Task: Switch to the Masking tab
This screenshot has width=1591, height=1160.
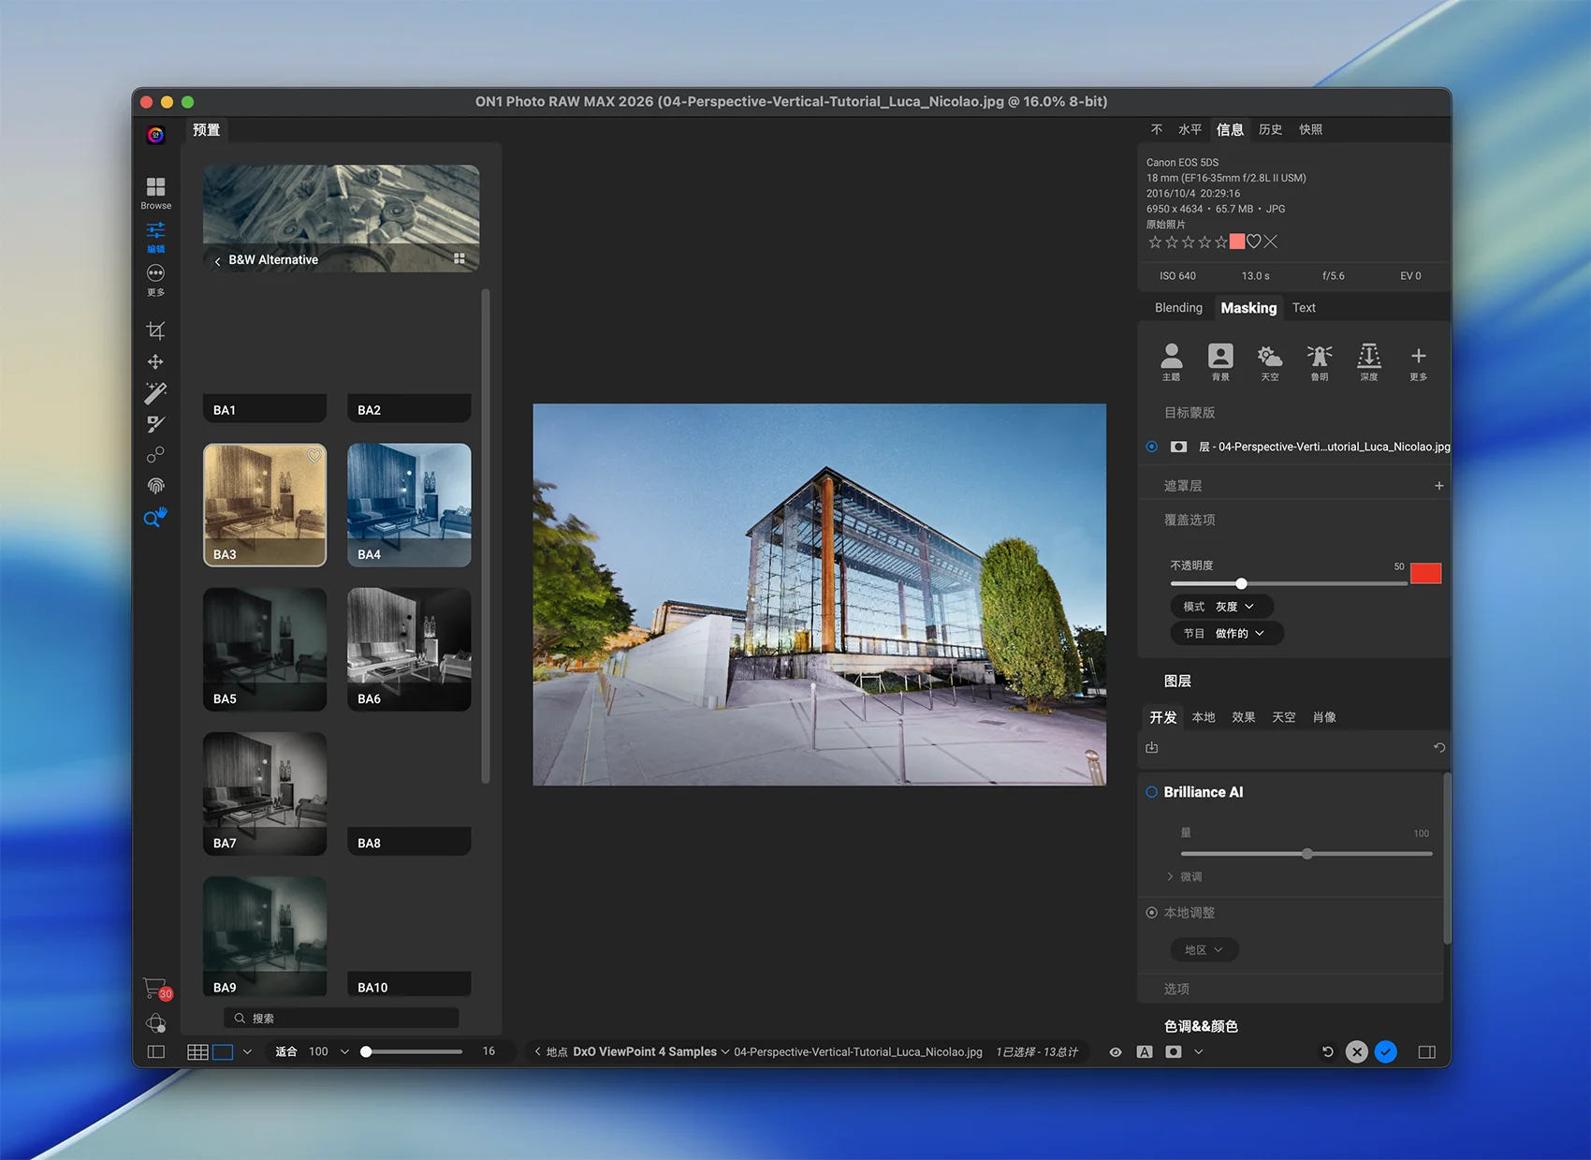Action: tap(1248, 308)
